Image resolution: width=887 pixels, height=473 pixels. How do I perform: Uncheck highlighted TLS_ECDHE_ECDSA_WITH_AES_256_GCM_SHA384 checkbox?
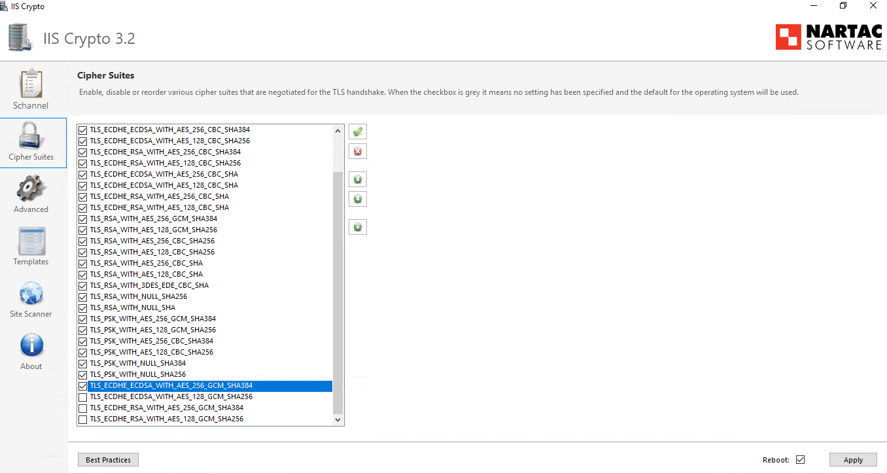point(82,385)
